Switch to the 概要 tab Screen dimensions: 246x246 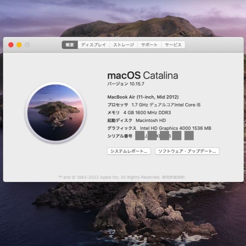(70, 45)
